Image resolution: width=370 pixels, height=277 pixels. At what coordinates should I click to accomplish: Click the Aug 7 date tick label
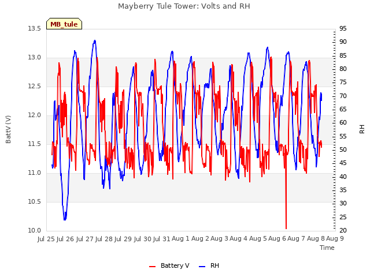pyautogui.click(x=297, y=239)
